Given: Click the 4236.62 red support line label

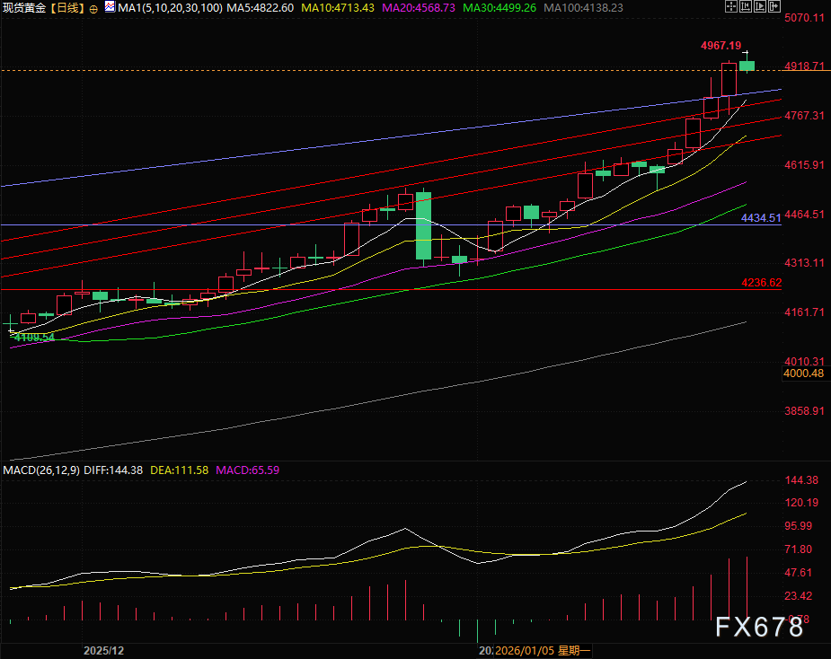Looking at the screenshot, I should (x=762, y=282).
